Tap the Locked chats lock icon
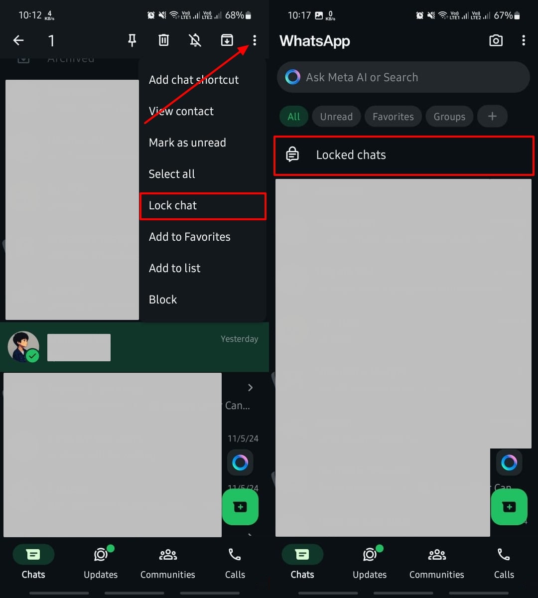Image resolution: width=538 pixels, height=598 pixels. point(292,154)
